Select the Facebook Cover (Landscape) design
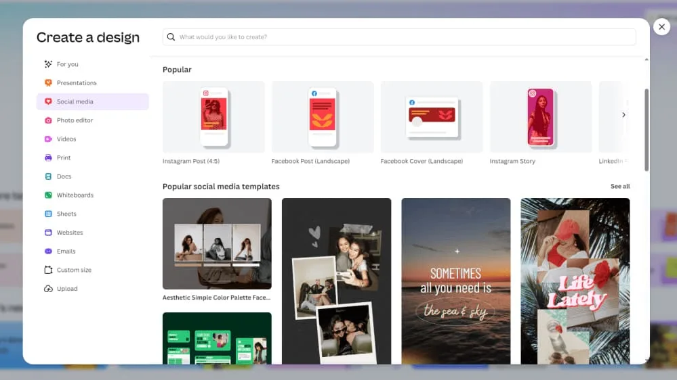 431,117
